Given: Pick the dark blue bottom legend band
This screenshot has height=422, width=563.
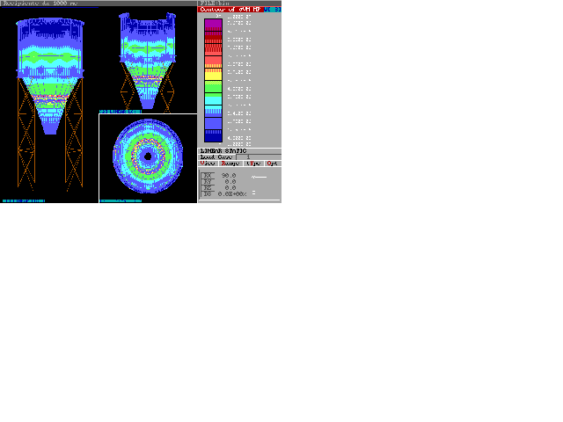Looking at the screenshot, I should pyautogui.click(x=213, y=135).
